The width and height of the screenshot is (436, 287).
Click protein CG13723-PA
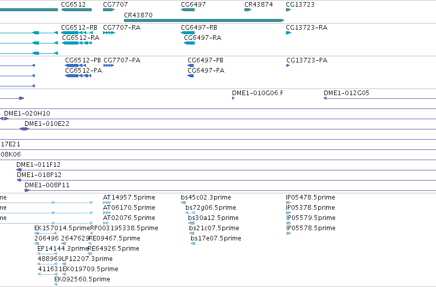pyautogui.click(x=288, y=65)
